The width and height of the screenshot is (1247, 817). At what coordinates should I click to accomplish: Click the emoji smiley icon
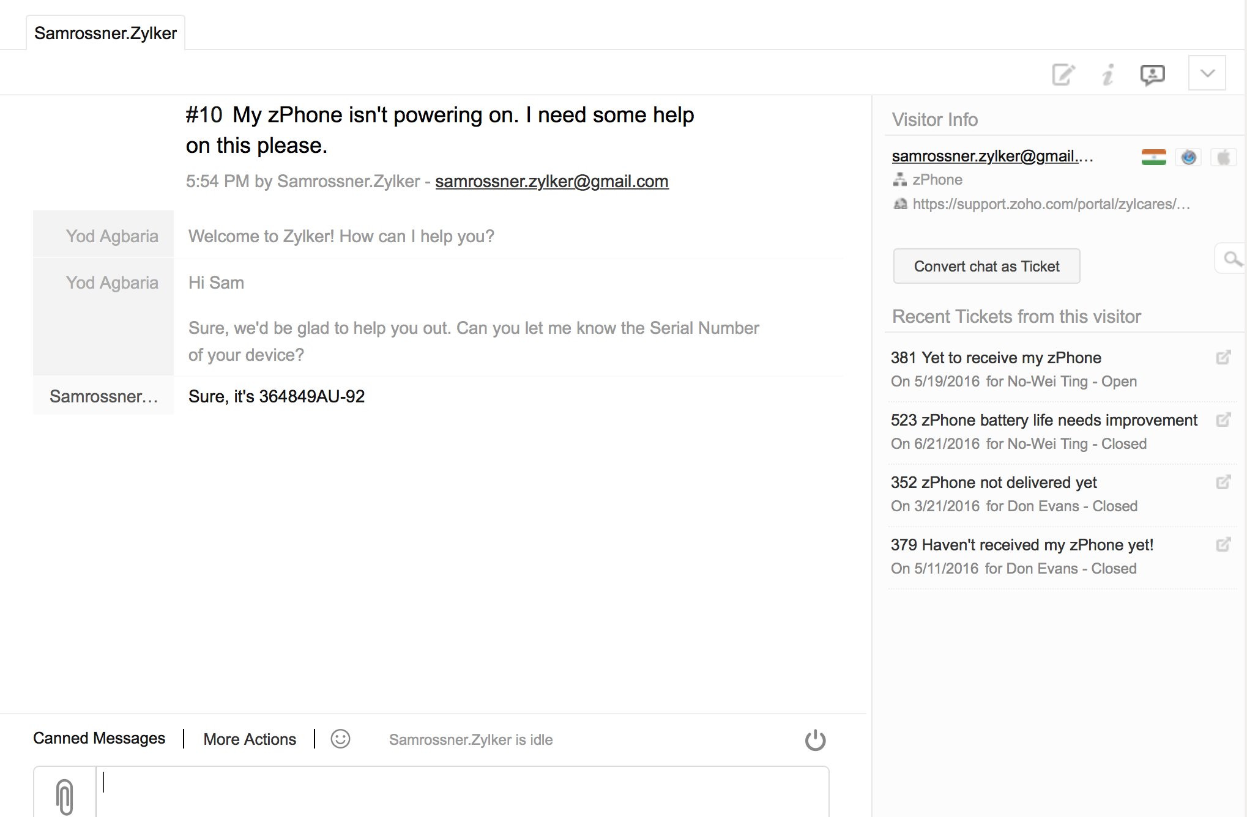[340, 739]
